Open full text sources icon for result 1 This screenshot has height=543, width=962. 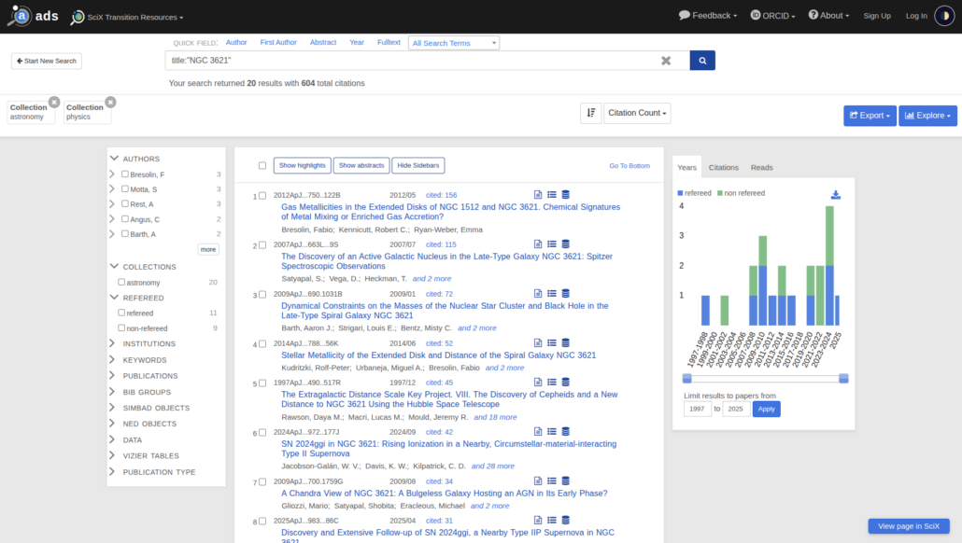(x=538, y=196)
